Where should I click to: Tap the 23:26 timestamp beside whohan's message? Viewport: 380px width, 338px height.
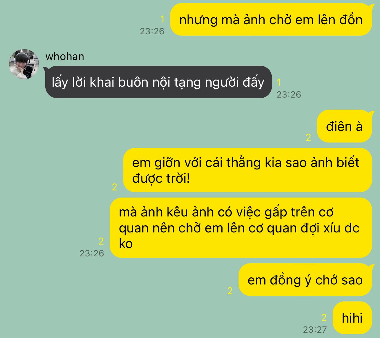[x=289, y=95]
